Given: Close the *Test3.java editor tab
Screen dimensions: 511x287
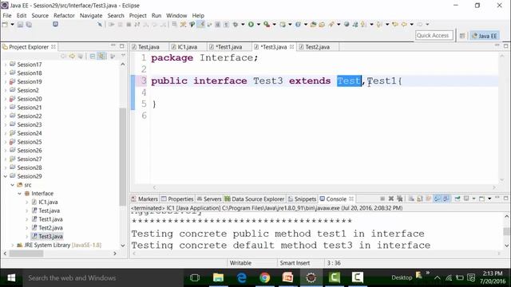Looking at the screenshot, I should click(291, 47).
